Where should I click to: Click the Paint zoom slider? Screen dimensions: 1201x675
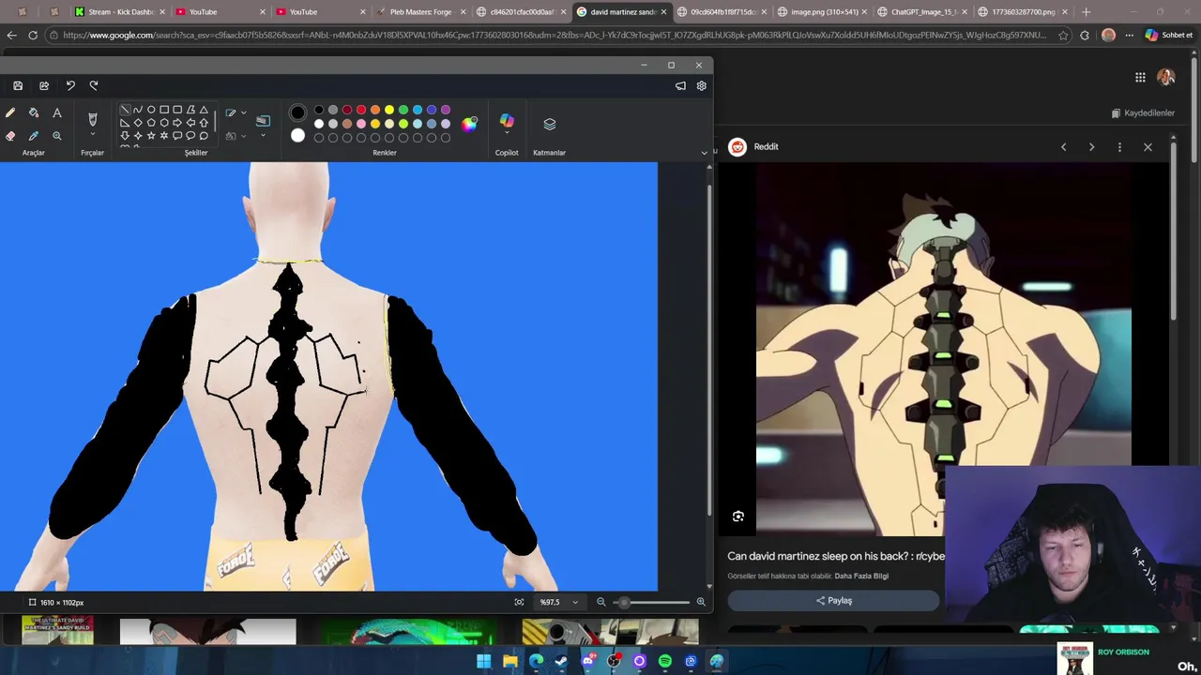pyautogui.click(x=649, y=602)
